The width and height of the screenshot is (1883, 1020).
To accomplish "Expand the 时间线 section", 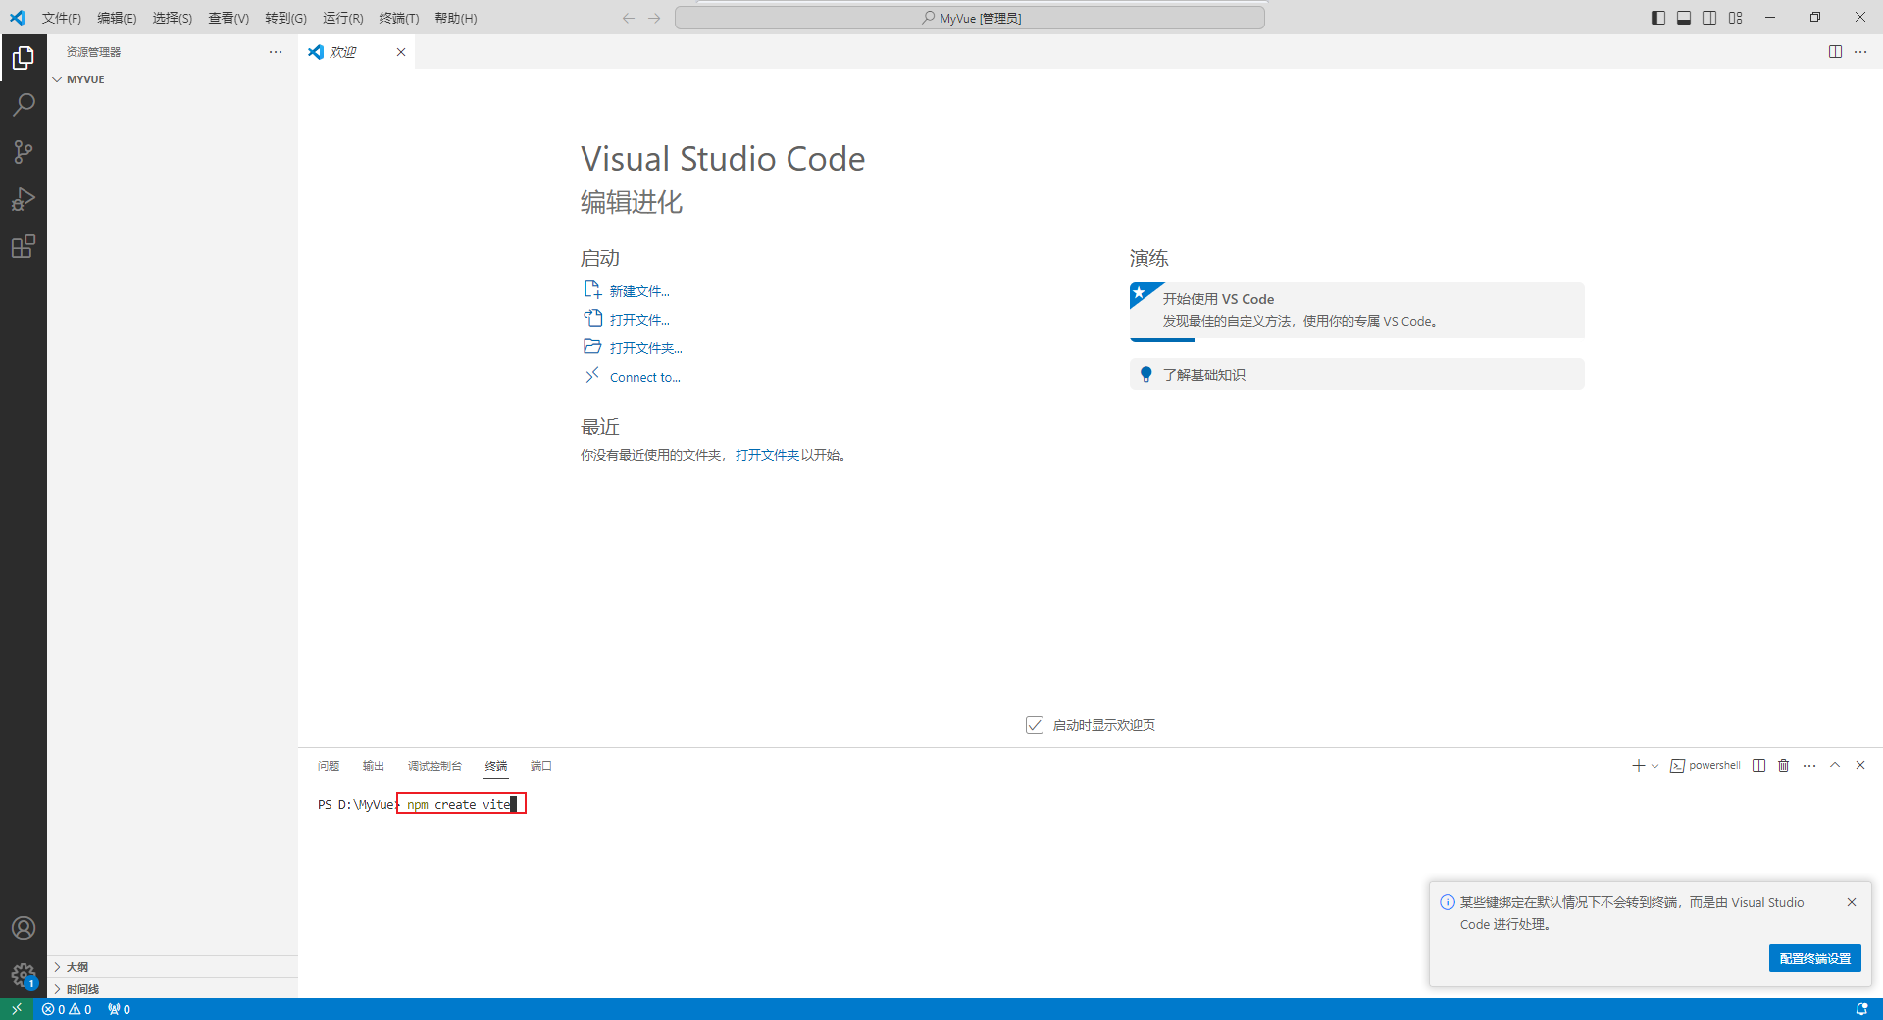I will [x=81, y=988].
